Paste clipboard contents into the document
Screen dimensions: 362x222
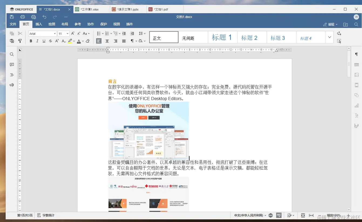click(x=12, y=41)
